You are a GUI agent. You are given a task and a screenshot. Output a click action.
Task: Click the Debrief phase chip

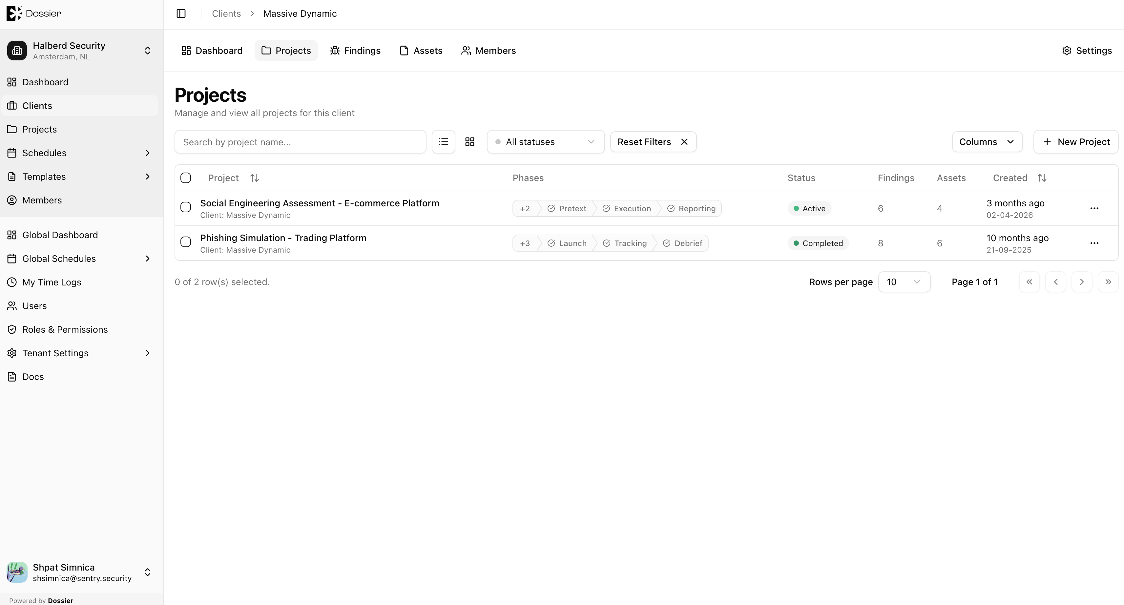point(682,243)
